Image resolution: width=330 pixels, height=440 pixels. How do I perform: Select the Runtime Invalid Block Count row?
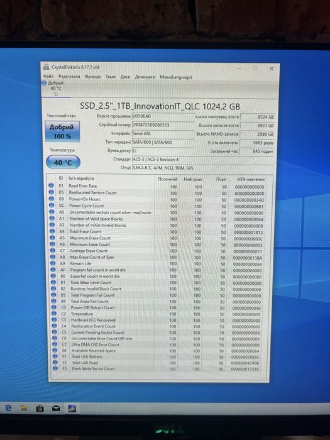tap(158, 289)
